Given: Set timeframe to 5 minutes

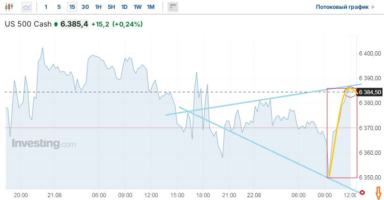Looking at the screenshot, I should [x=59, y=7].
